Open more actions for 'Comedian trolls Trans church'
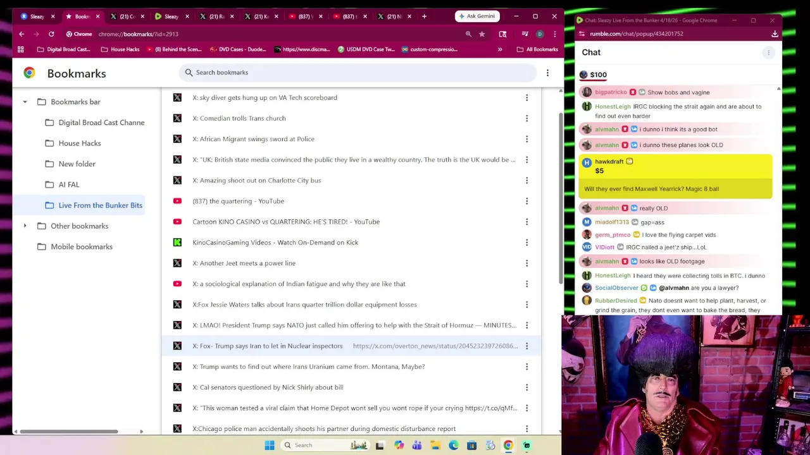The width and height of the screenshot is (810, 455). click(526, 118)
